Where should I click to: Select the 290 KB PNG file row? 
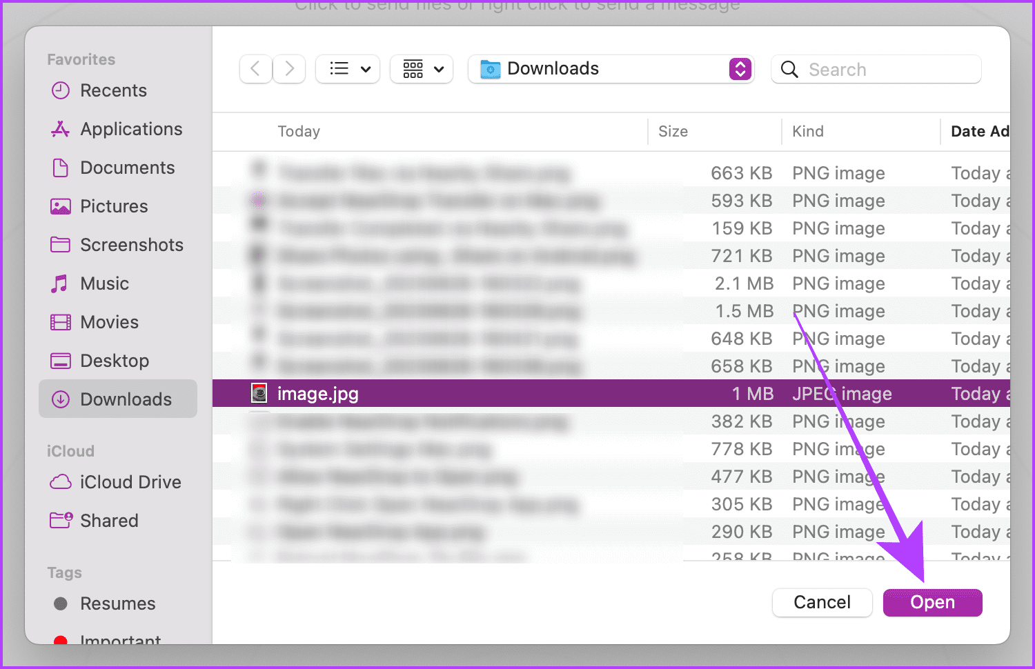coord(611,532)
